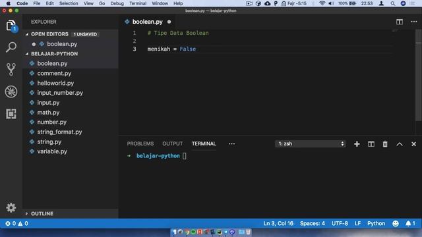The height and width of the screenshot is (237, 422).
Task: Open the Window menu
Action: coord(160,3)
